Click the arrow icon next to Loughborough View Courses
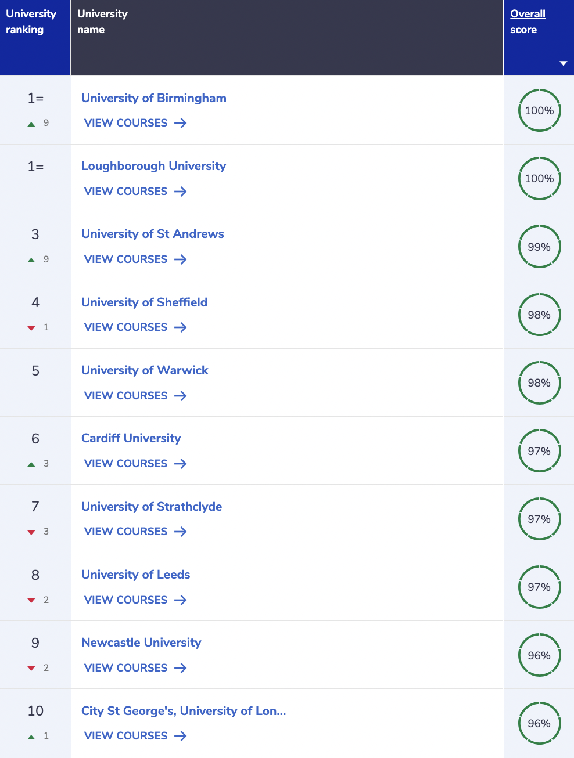This screenshot has height=758, width=574. (181, 192)
